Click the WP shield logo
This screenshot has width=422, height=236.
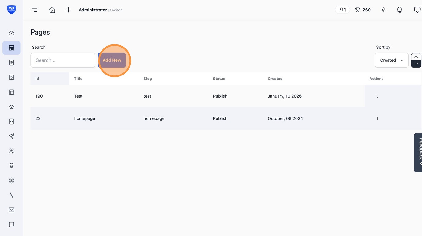[x=12, y=10]
